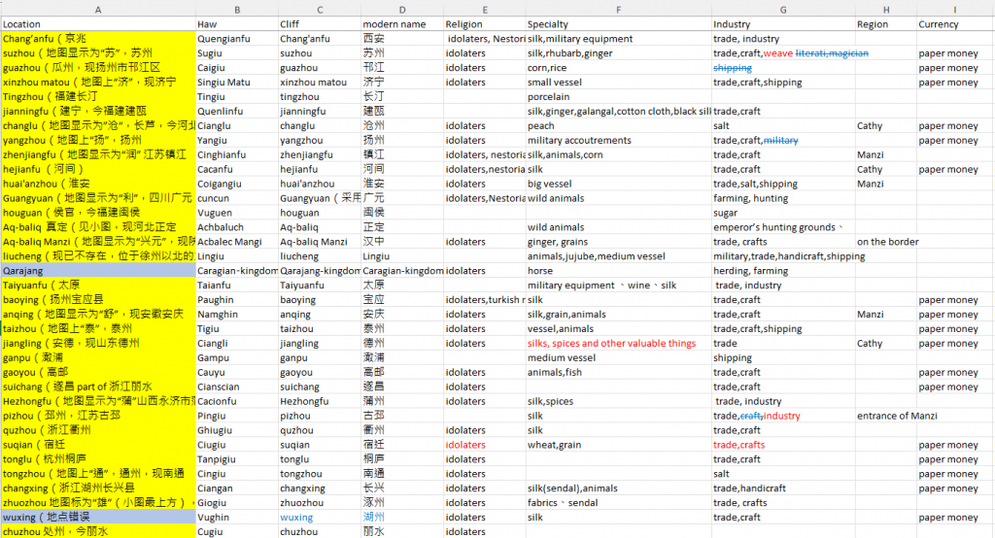
Task: Select column G header
Action: pyautogui.click(x=783, y=10)
